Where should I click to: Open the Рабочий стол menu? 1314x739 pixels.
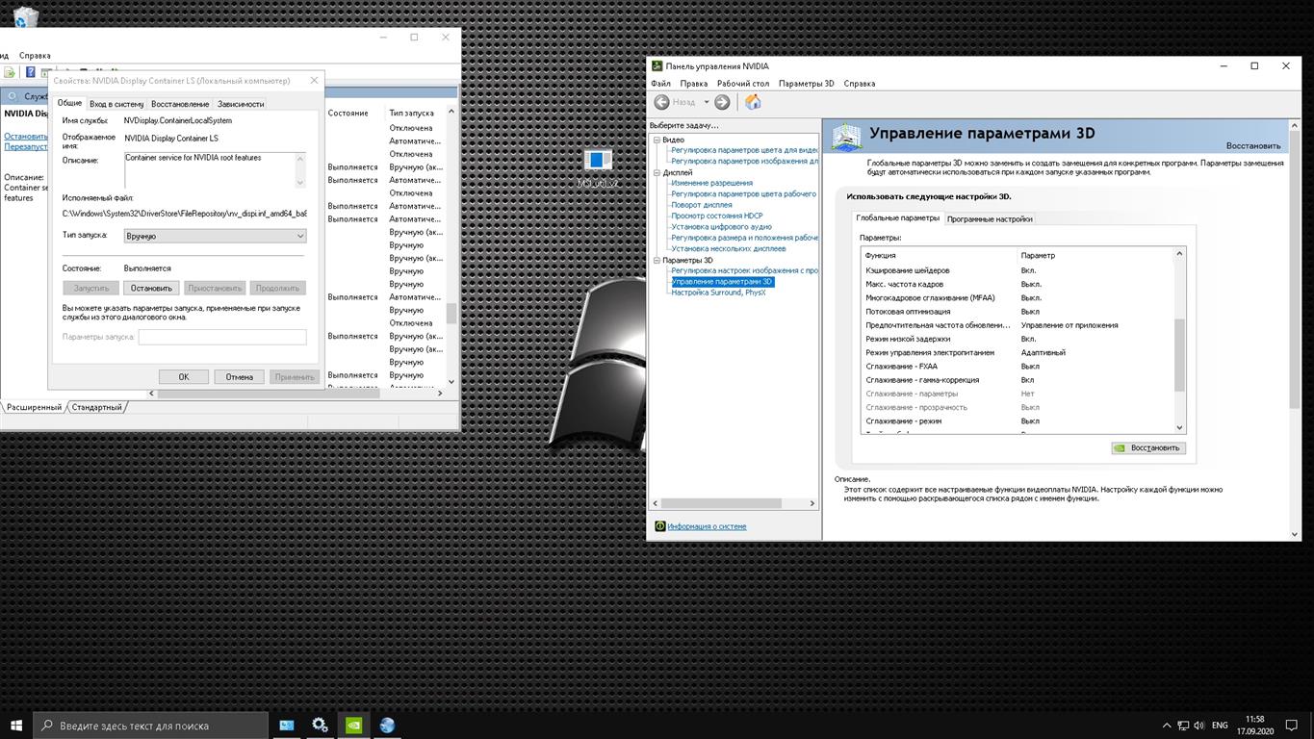743,84
